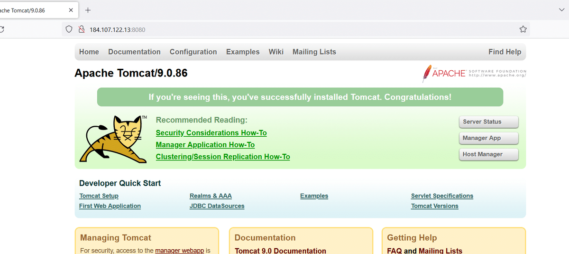Open the Documentation navigation item

(x=134, y=52)
